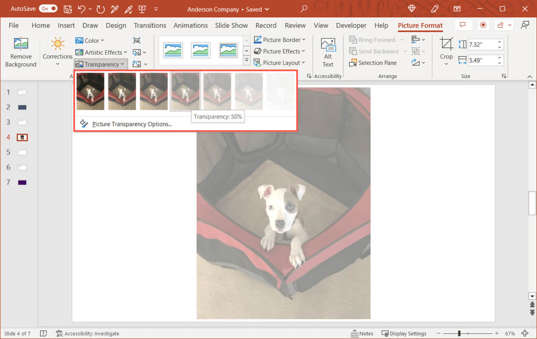The width and height of the screenshot is (537, 339).
Task: Click Present from beginning icon in title bar
Action: pos(142,9)
